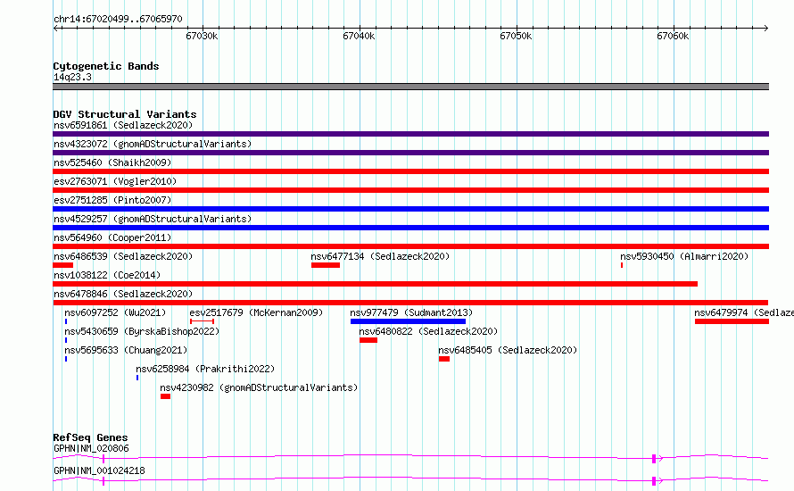Open the nsv6478846 (Sedlazeck2020) label
The height and width of the screenshot is (491, 794).
(x=123, y=294)
